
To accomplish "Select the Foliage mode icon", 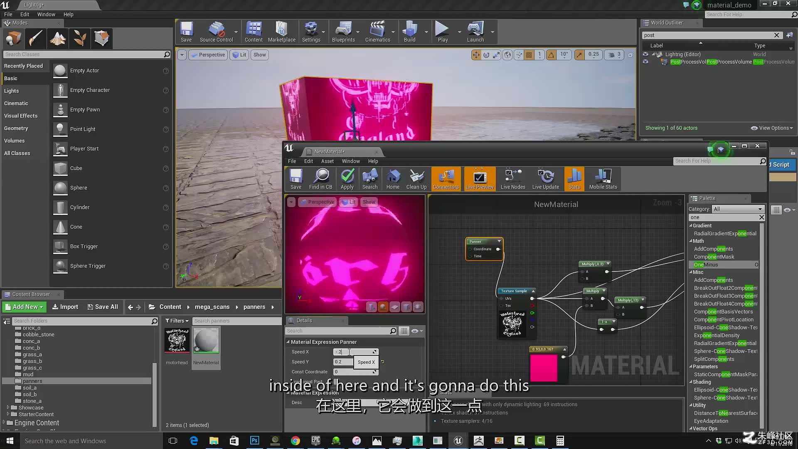I will pos(80,38).
